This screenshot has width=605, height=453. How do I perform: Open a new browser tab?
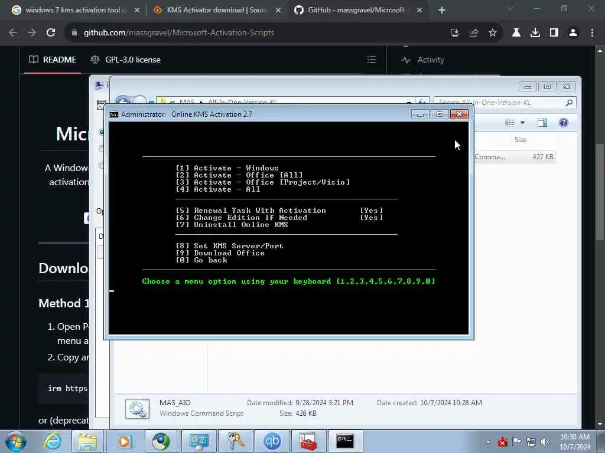pos(442,10)
